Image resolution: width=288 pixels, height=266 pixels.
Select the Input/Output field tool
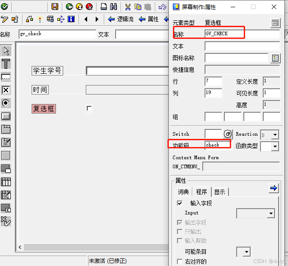[6, 77]
